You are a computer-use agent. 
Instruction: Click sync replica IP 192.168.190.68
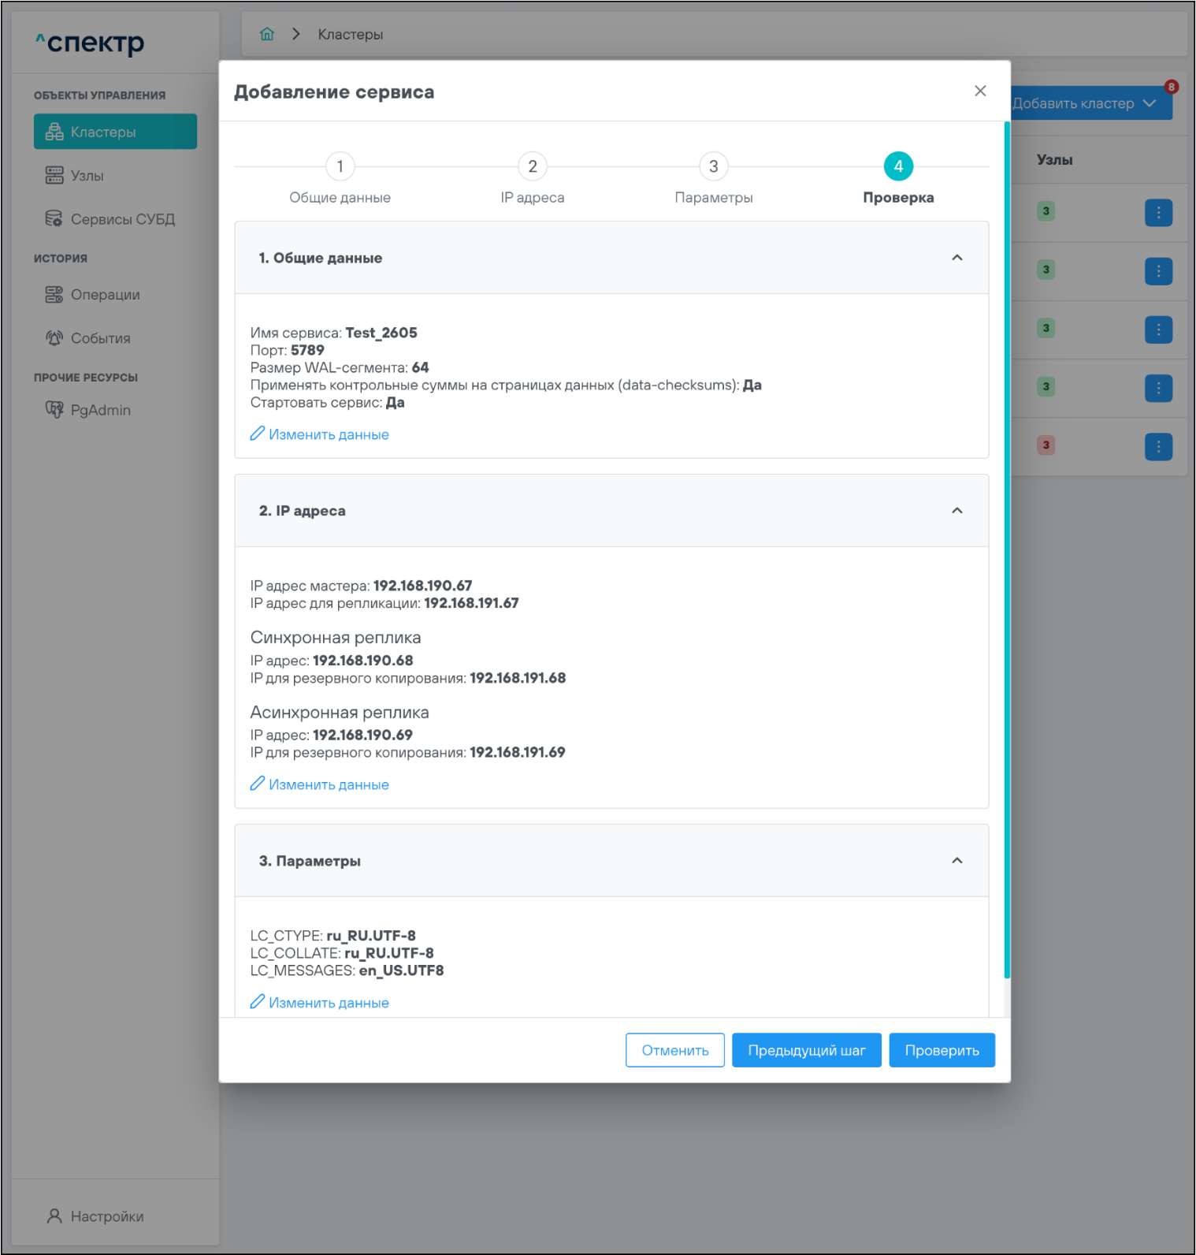click(x=363, y=661)
